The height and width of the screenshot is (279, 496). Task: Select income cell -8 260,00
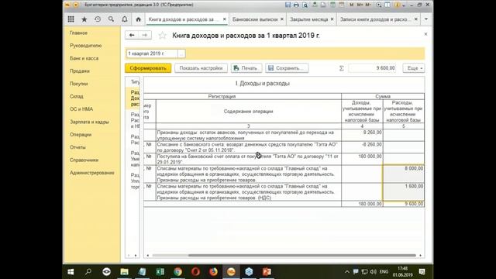(362, 147)
